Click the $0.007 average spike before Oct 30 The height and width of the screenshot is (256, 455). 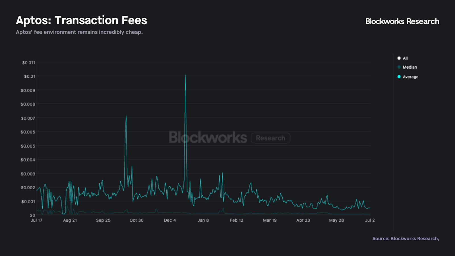pos(126,116)
